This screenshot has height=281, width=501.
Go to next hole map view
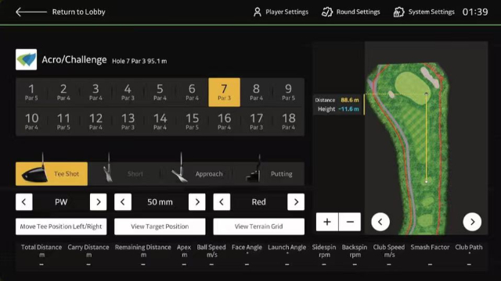(x=472, y=222)
